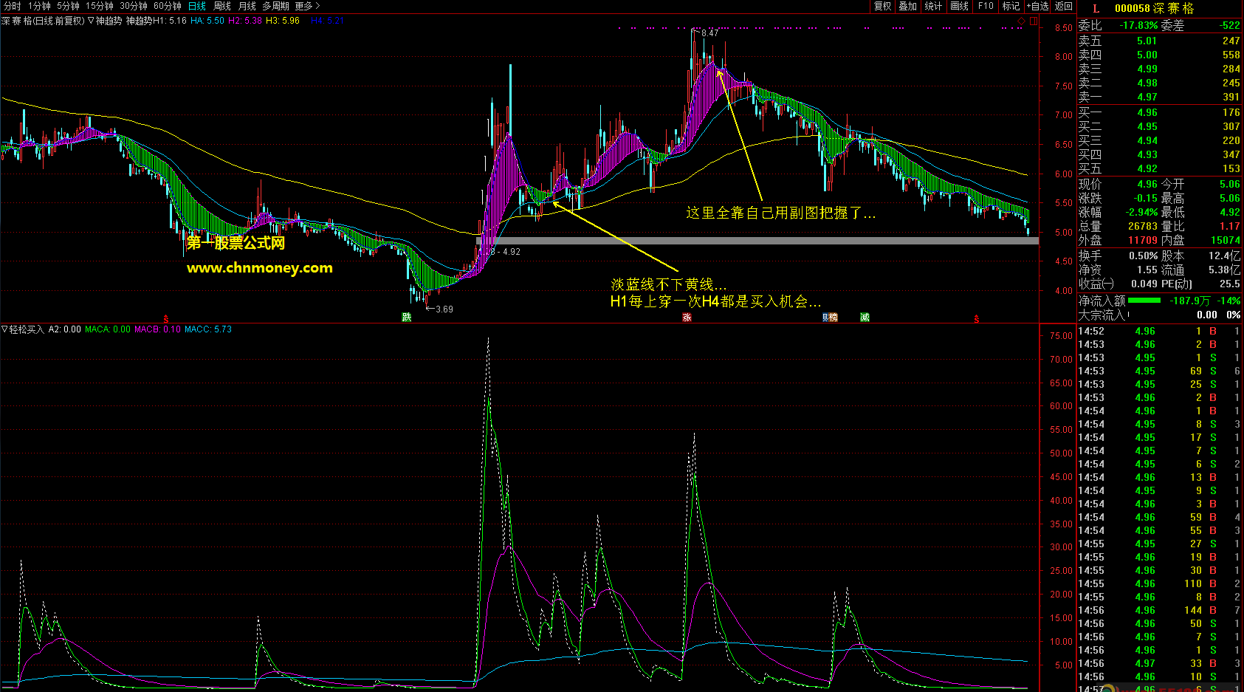Screen dimensions: 1244x692
Task: Click the 3.69 low price label
Action: (x=444, y=309)
